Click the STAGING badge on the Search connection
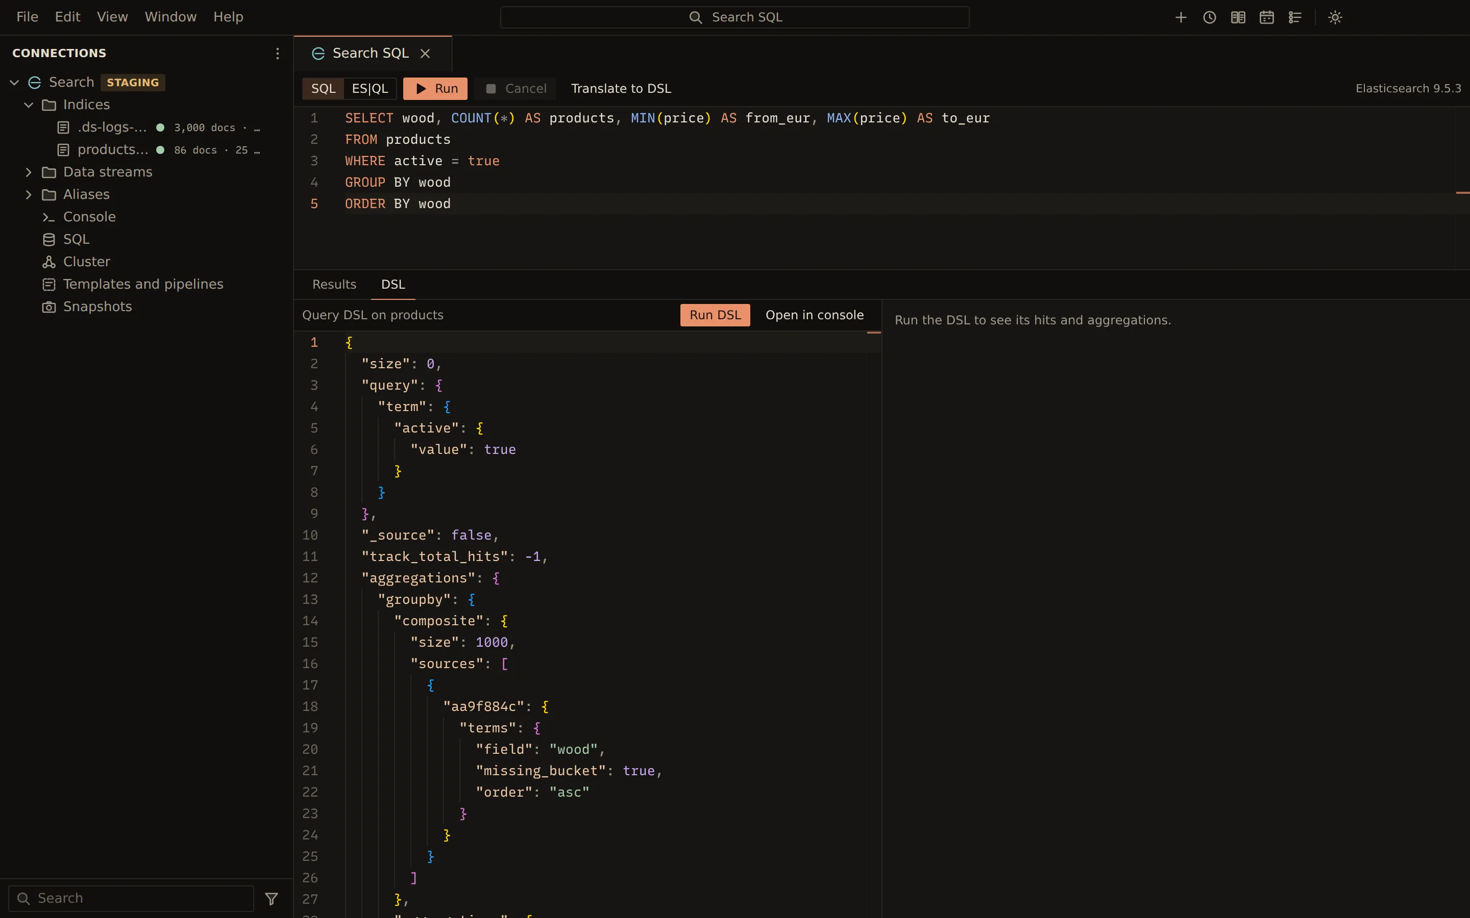Viewport: 1470px width, 918px height. tap(133, 82)
